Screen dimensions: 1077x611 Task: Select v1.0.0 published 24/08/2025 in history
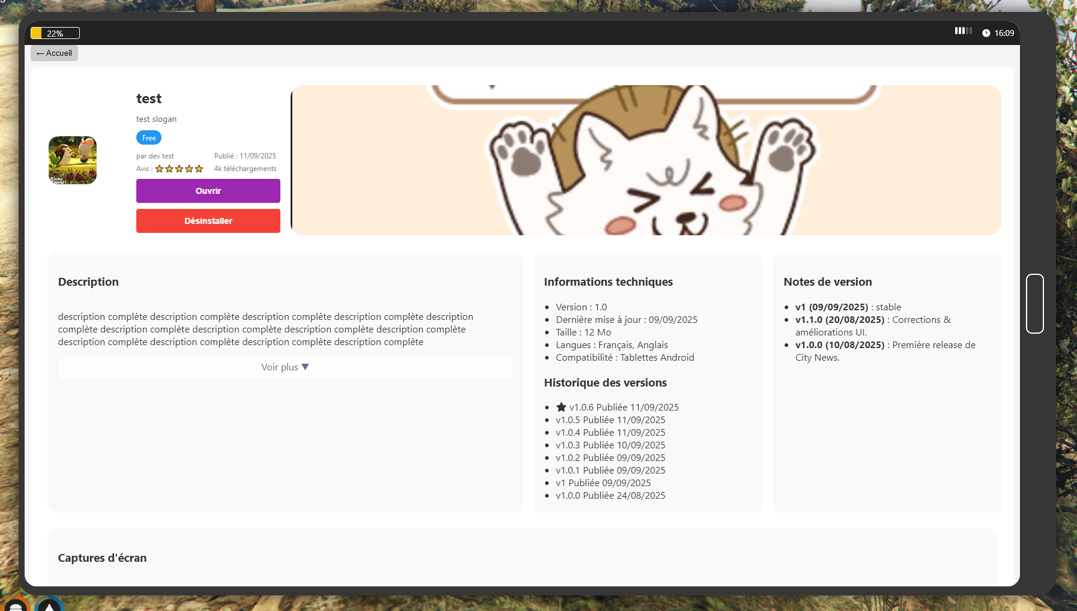610,496
